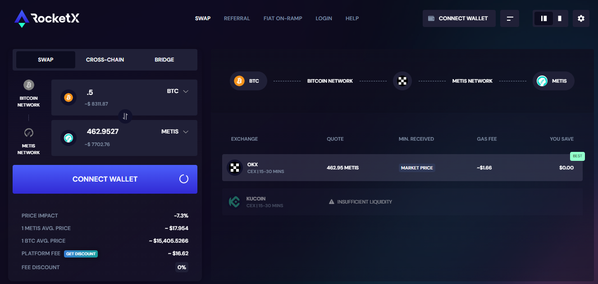Click the top-right Connect Wallet button
The height and width of the screenshot is (284, 598).
(x=459, y=18)
